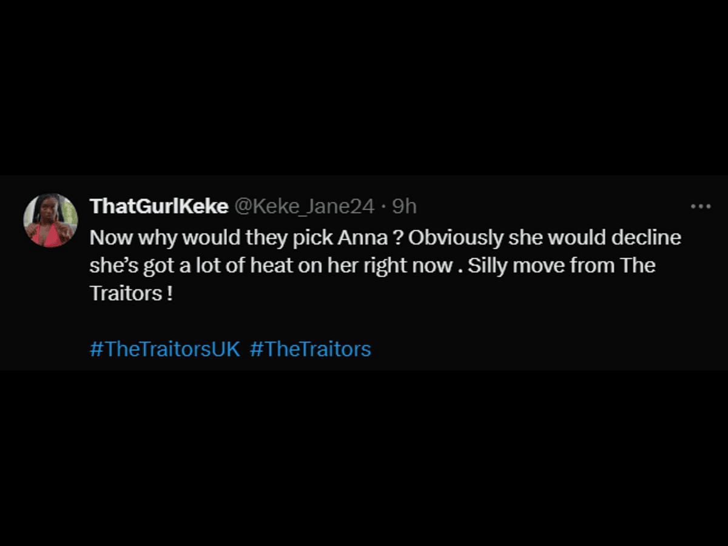Open the tweet via the 9h timestamp
This screenshot has height=546, width=728.
pyautogui.click(x=405, y=207)
